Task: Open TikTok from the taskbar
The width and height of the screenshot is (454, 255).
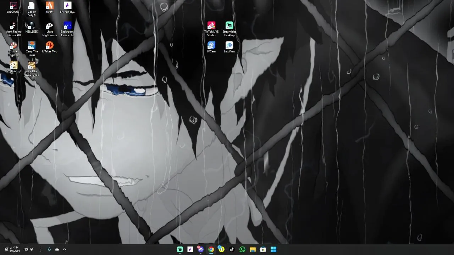Action: (232, 249)
